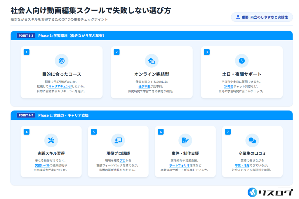Click the number 5 badge on 現役プロ講師 card
This screenshot has width=299, height=199.
point(94,132)
